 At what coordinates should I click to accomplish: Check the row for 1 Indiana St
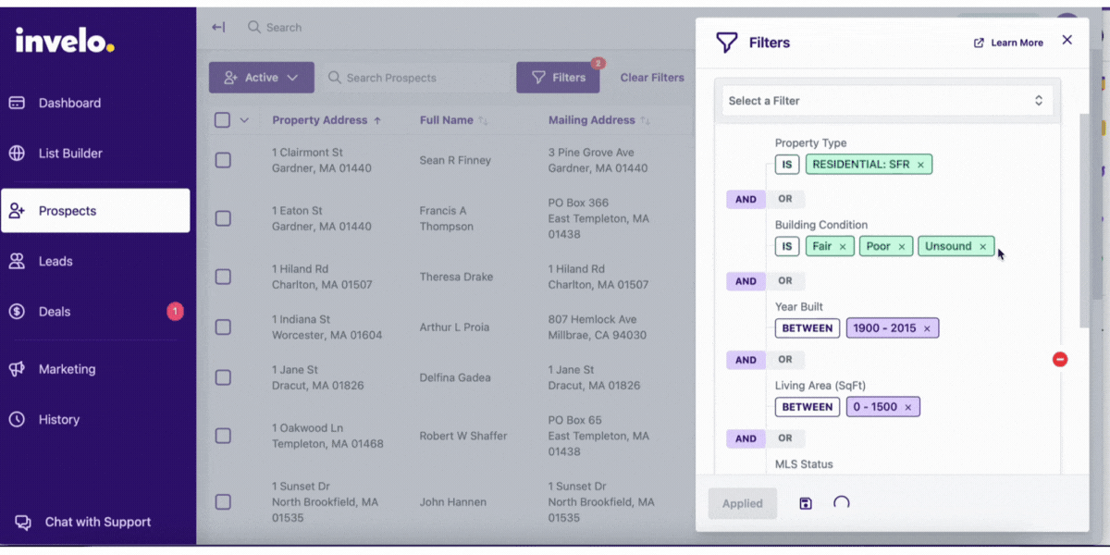pyautogui.click(x=223, y=327)
